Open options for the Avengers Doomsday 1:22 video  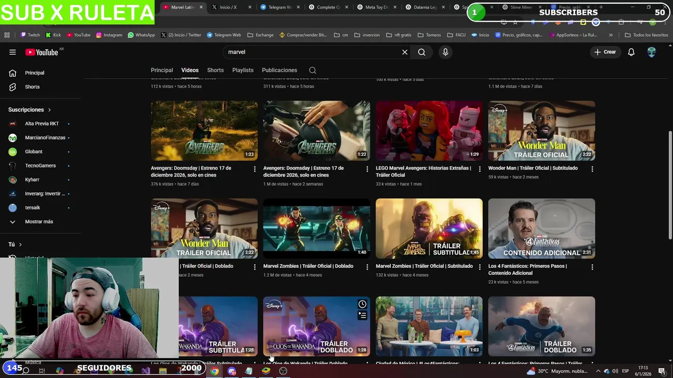coord(367,169)
